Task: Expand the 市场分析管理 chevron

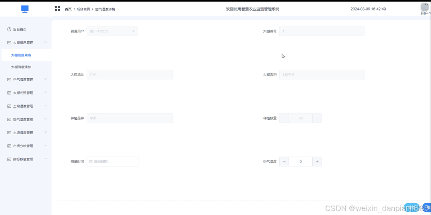Action: click(x=46, y=145)
